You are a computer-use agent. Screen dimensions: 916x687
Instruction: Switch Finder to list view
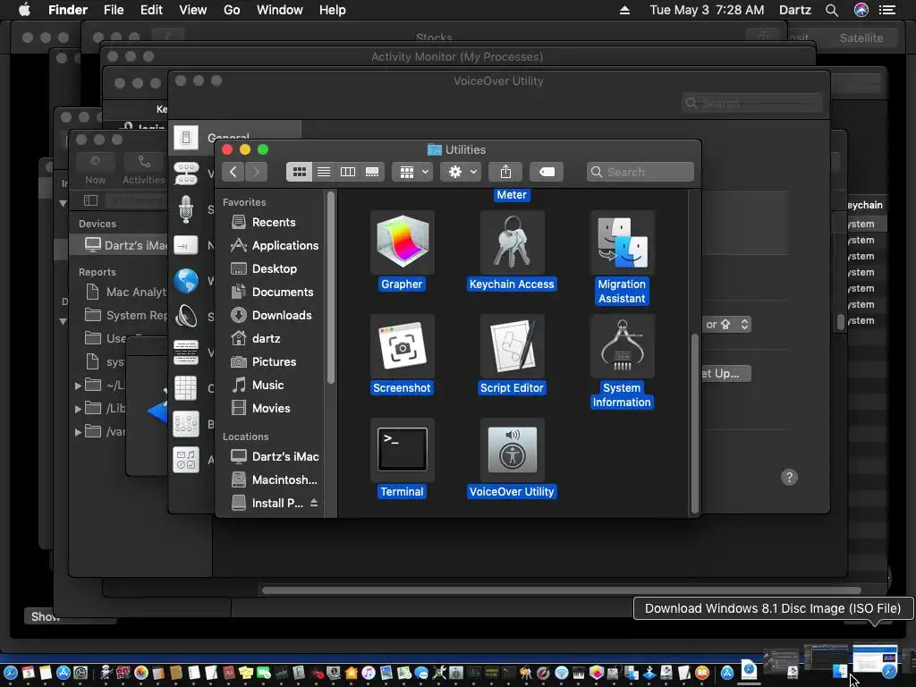pos(324,172)
